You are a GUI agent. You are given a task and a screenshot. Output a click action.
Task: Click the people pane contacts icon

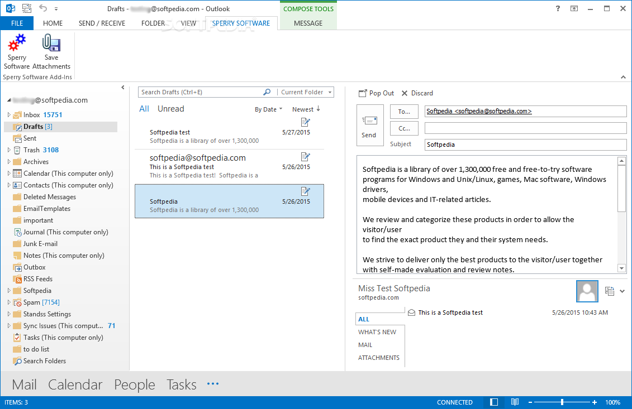point(610,291)
